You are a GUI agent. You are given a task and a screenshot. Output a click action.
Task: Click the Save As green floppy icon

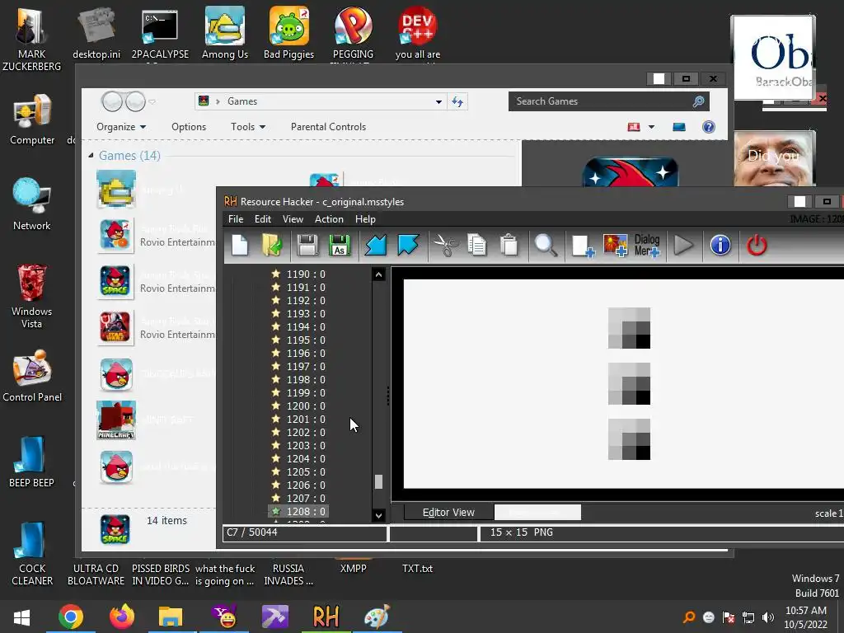pos(339,246)
